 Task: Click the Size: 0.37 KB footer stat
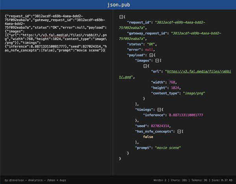click(x=222, y=180)
